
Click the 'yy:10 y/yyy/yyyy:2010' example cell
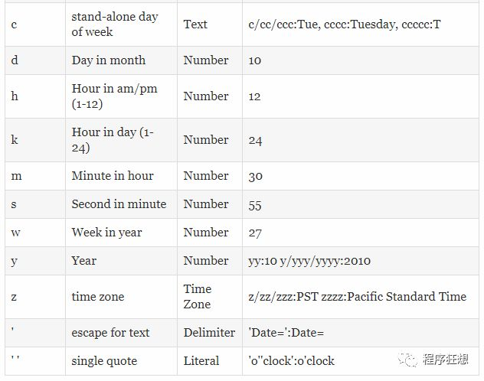(x=361, y=261)
